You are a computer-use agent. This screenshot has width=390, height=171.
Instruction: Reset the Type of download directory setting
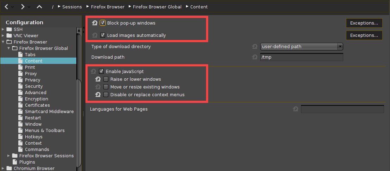[255, 46]
